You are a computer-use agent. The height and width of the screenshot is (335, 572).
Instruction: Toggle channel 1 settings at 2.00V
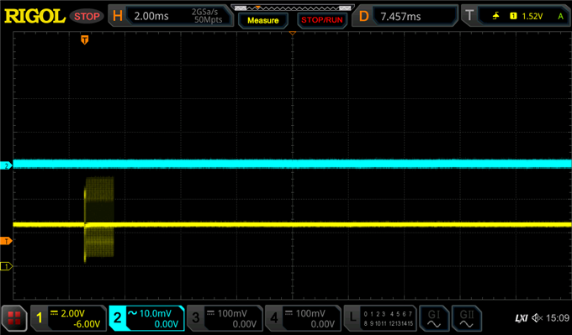pyautogui.click(x=69, y=318)
